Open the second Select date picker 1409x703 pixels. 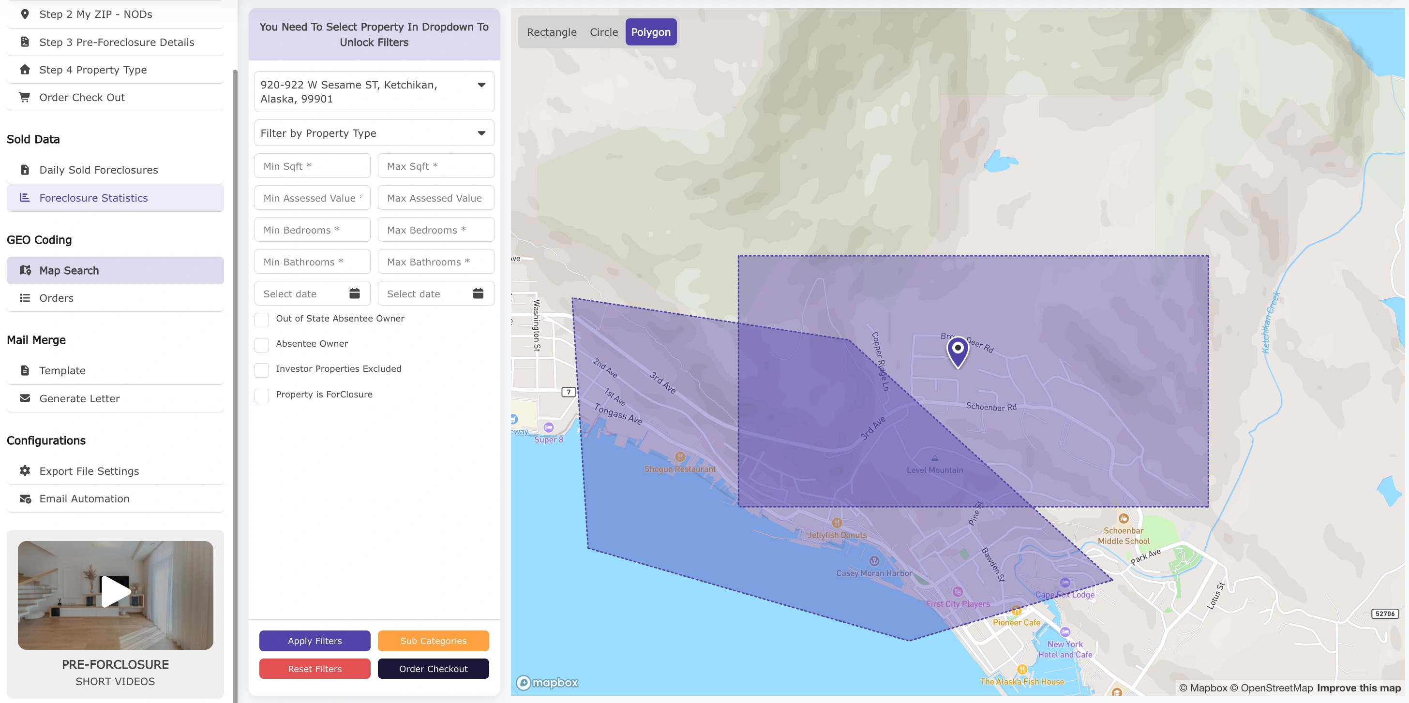478,293
